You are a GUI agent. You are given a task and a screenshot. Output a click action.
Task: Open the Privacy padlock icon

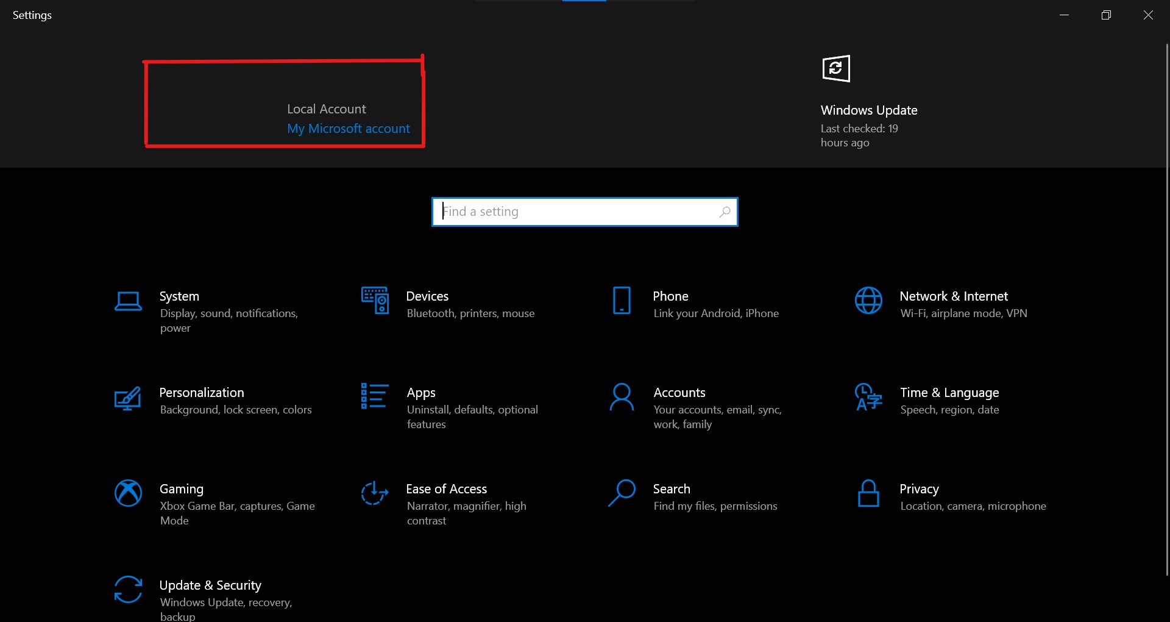(x=868, y=493)
